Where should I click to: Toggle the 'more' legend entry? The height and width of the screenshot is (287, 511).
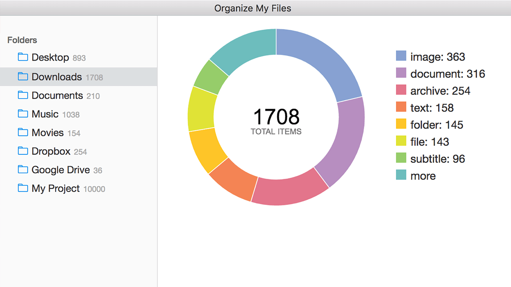click(416, 176)
